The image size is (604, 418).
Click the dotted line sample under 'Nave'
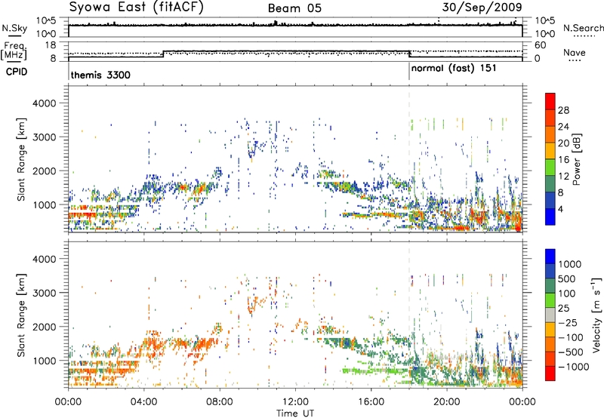[575, 61]
